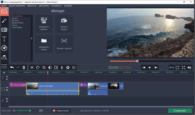Zoom in timeline using right scale icon
This screenshot has width=195, height=115.
[x=41, y=111]
